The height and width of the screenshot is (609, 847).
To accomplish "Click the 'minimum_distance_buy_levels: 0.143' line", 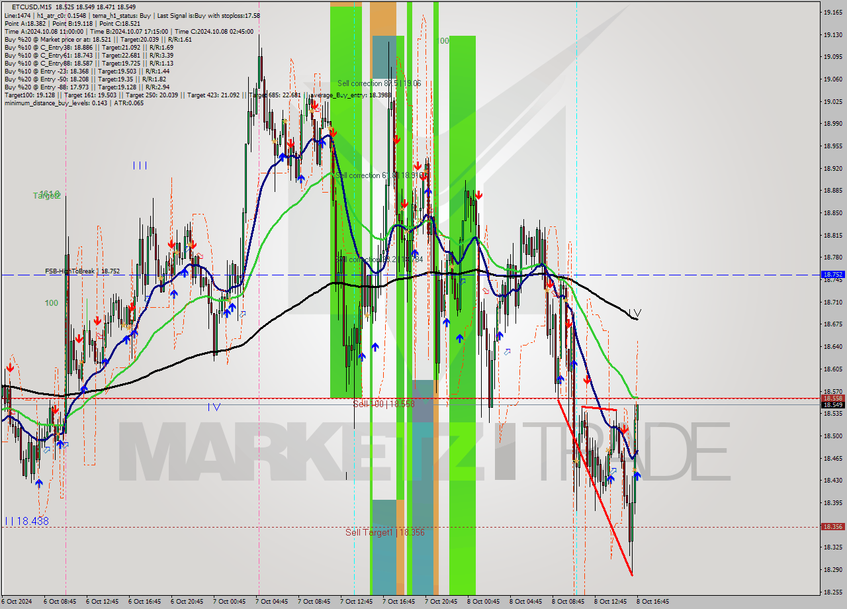I will pyautogui.click(x=73, y=103).
